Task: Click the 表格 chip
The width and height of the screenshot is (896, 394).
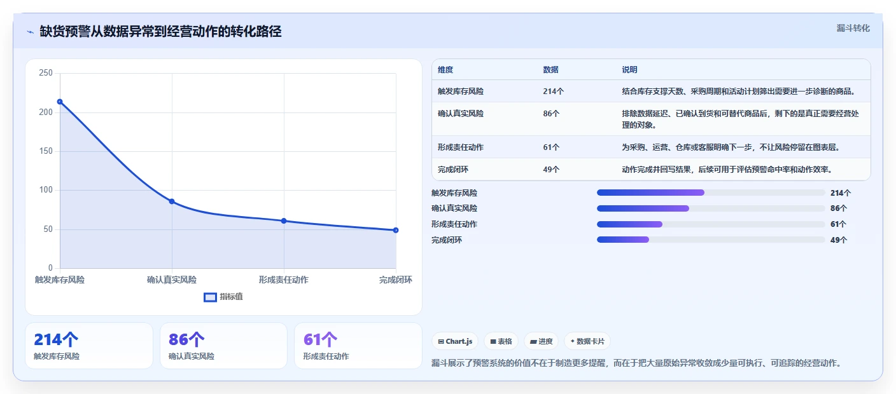Action: 501,341
